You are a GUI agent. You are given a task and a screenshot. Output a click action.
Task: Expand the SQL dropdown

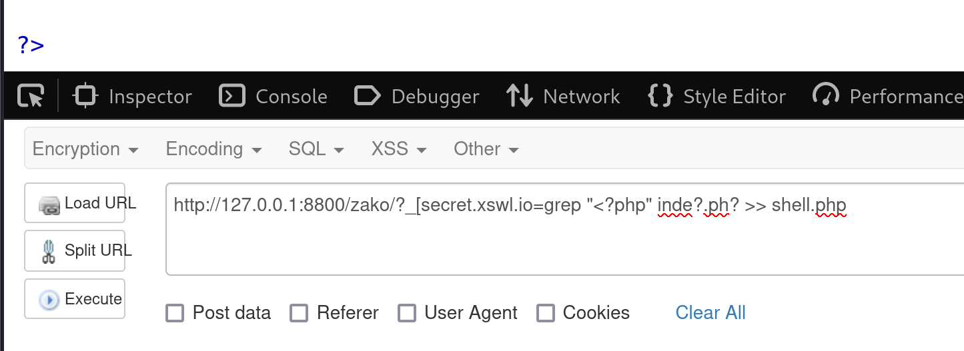coord(316,149)
